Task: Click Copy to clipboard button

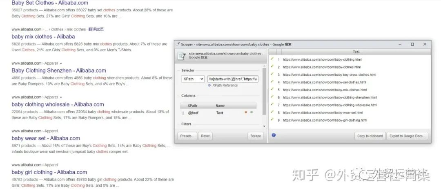Action: [x=370, y=136]
